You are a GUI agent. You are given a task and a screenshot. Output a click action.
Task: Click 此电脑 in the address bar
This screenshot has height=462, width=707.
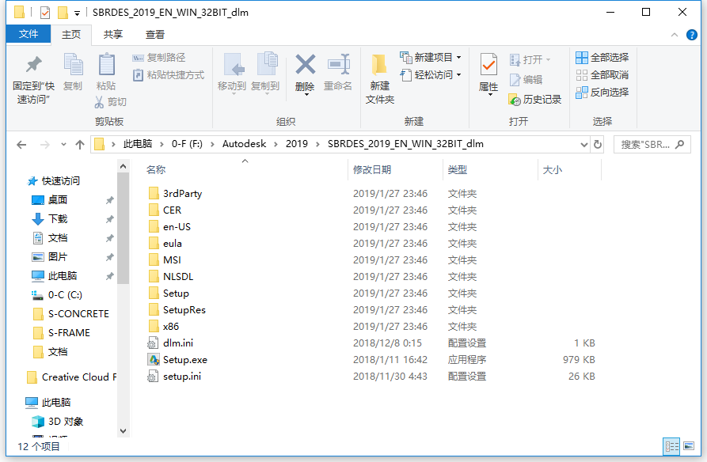pyautogui.click(x=138, y=144)
